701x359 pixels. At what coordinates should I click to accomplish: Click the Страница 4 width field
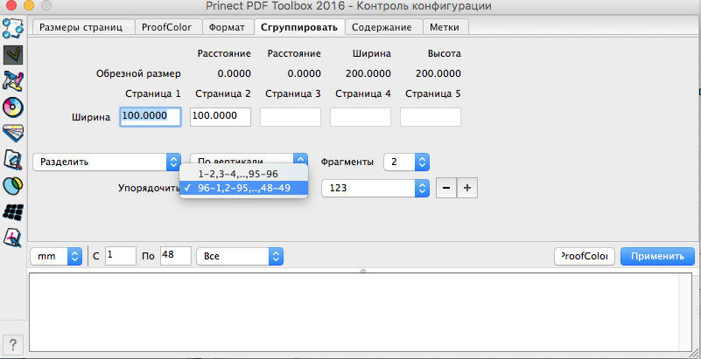tap(361, 117)
